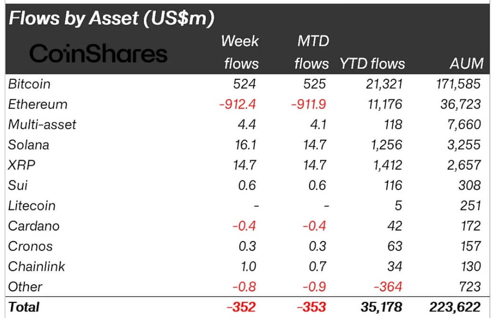Select the Bitcoin row label
This screenshot has width=493, height=318.
click(x=30, y=84)
